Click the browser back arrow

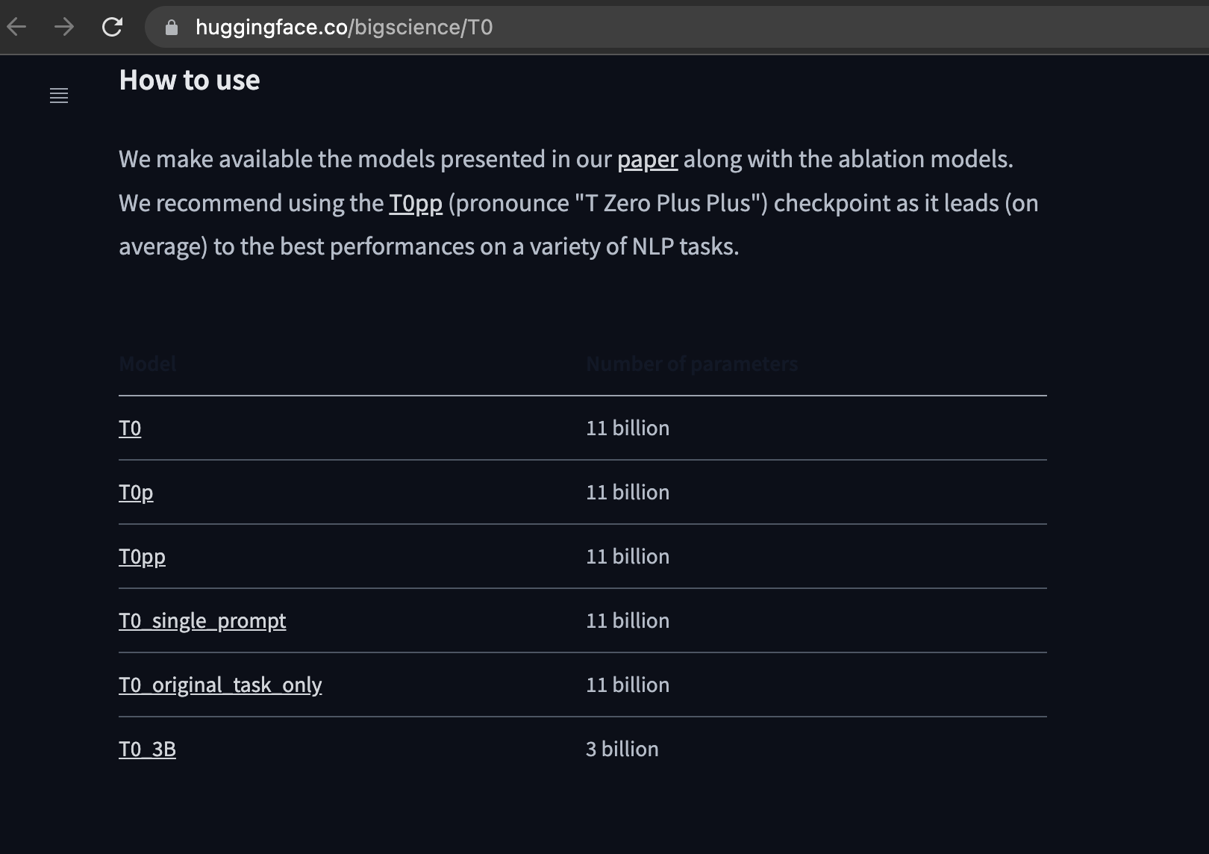click(16, 28)
